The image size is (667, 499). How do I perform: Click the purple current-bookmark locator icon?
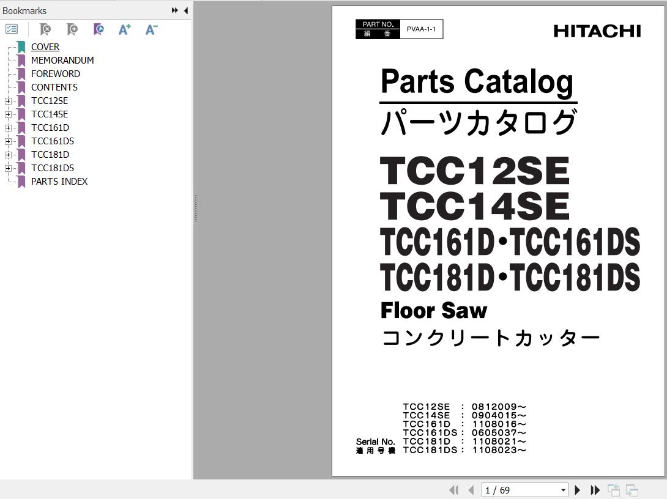click(x=98, y=29)
